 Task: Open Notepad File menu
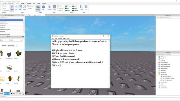(x=53, y=38)
